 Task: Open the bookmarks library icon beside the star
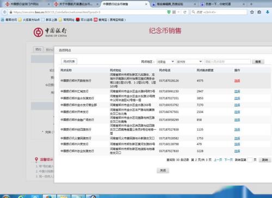(x=259, y=12)
